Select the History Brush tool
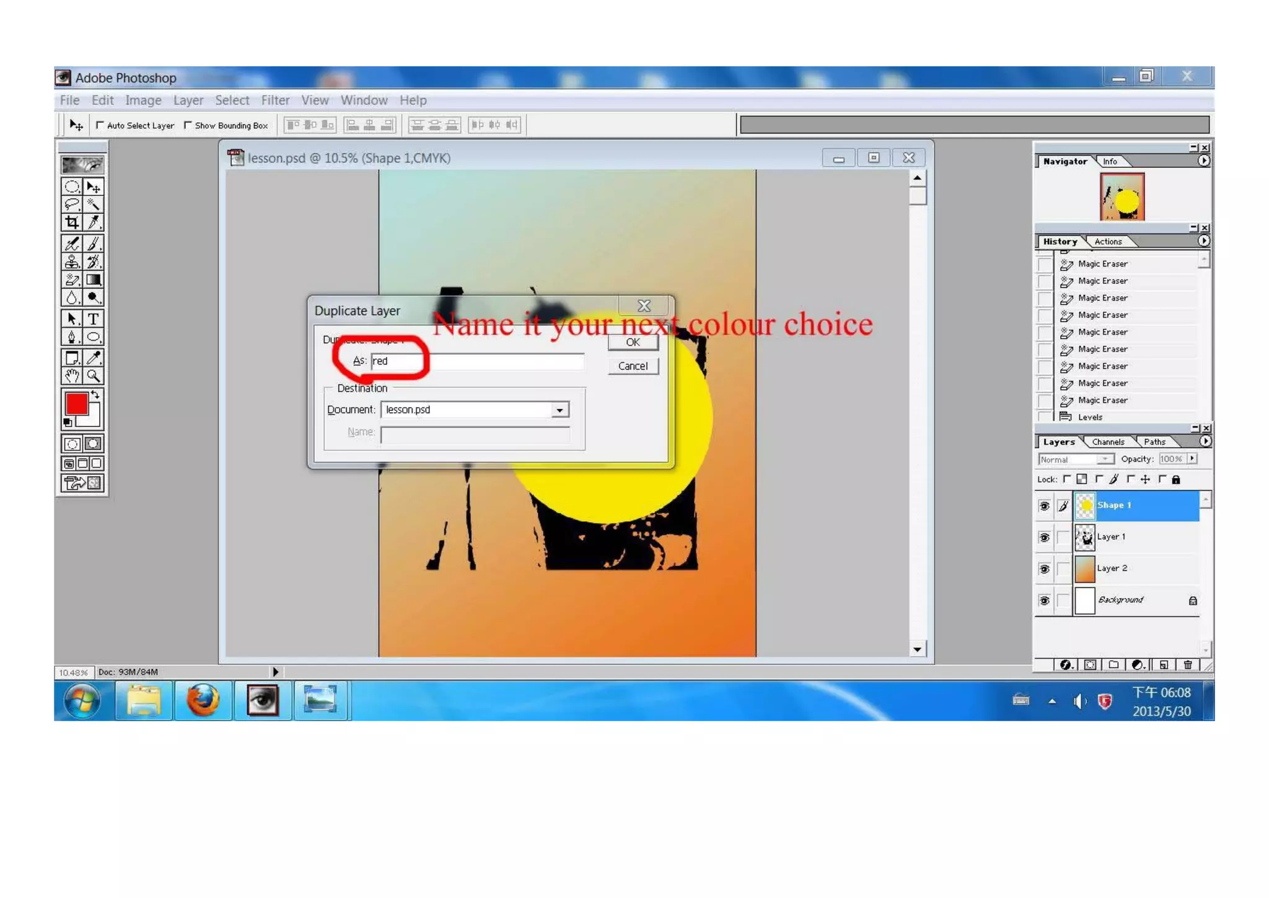Screen dimensions: 1269x898 tap(94, 262)
